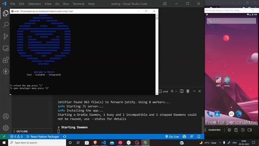Open emulator toolbar settings gear
Viewport: 259px width, 146px height.
click(229, 130)
